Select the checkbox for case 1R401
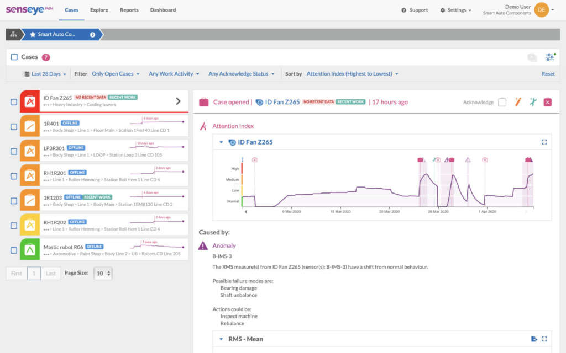 [x=14, y=126]
